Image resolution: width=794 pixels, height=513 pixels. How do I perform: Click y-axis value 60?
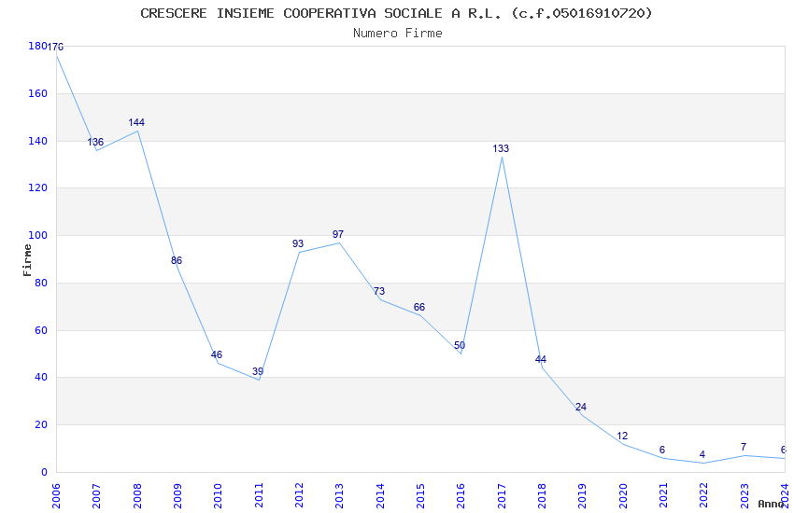point(40,330)
